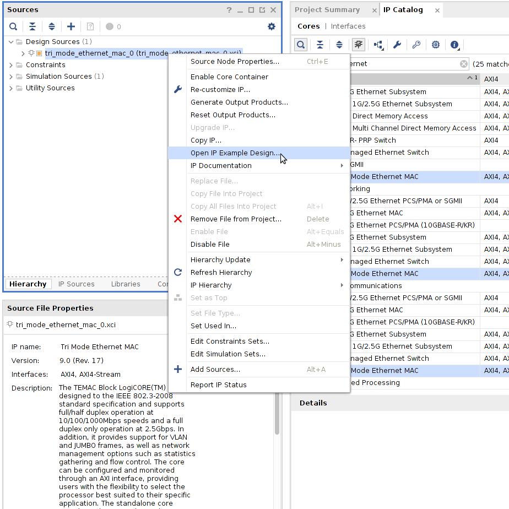Click the IP Catalog search icon
The image size is (509, 509).
(x=301, y=45)
